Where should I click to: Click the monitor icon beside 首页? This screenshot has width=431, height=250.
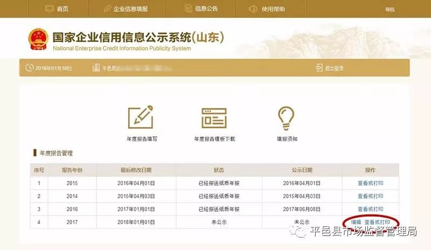[x=49, y=9]
